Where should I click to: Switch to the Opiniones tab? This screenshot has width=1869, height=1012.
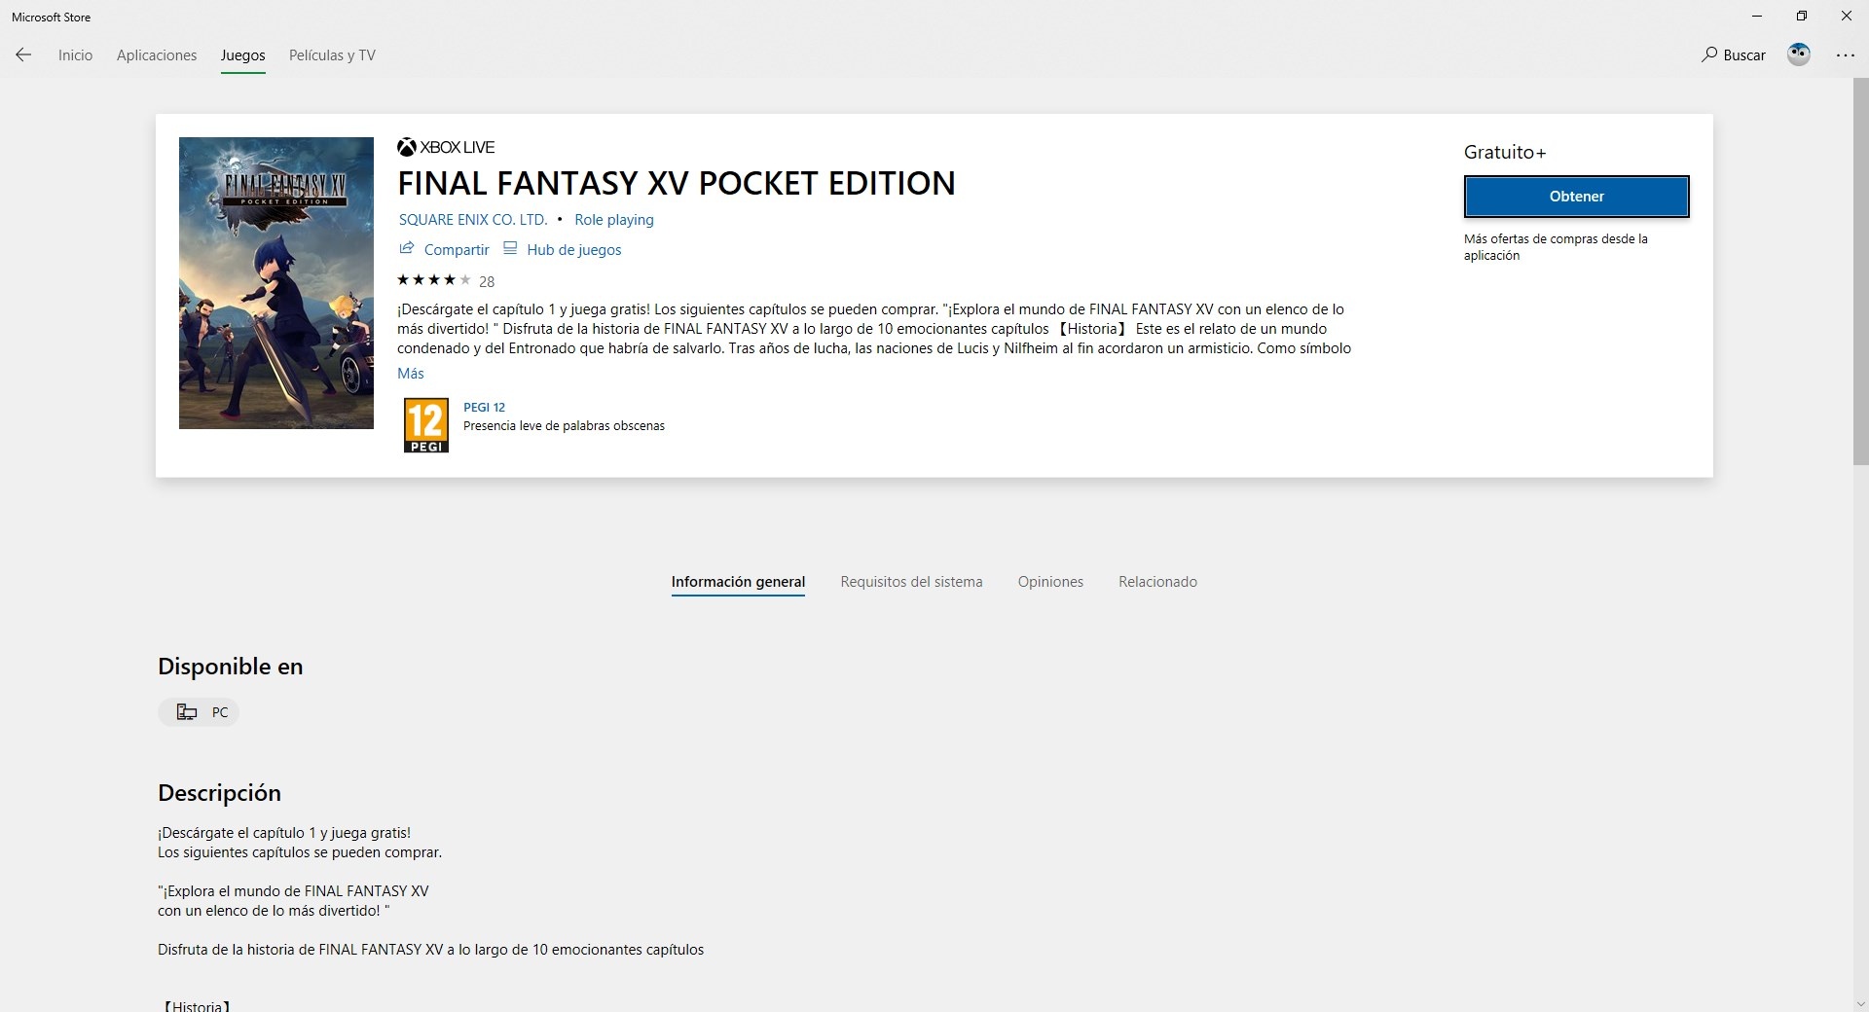point(1050,582)
